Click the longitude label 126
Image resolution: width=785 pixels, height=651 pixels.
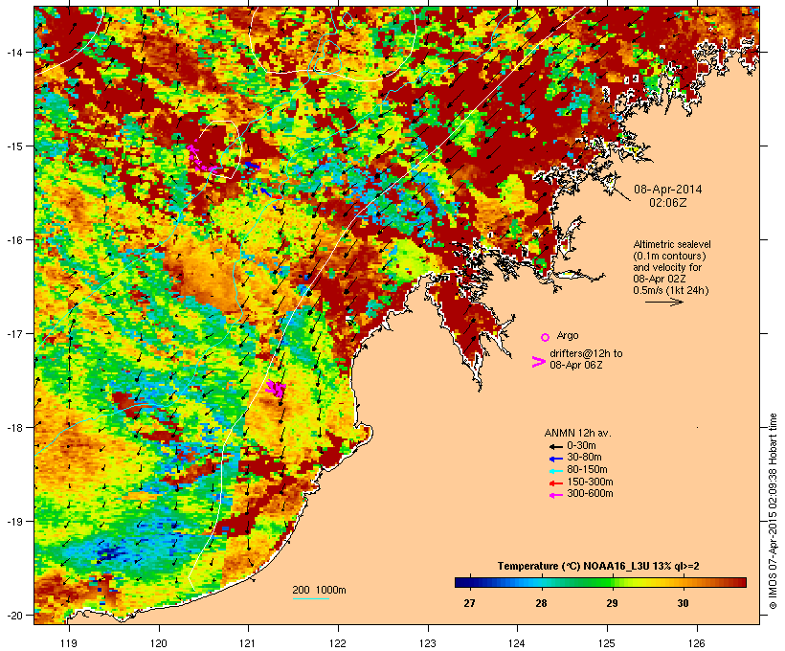[697, 643]
